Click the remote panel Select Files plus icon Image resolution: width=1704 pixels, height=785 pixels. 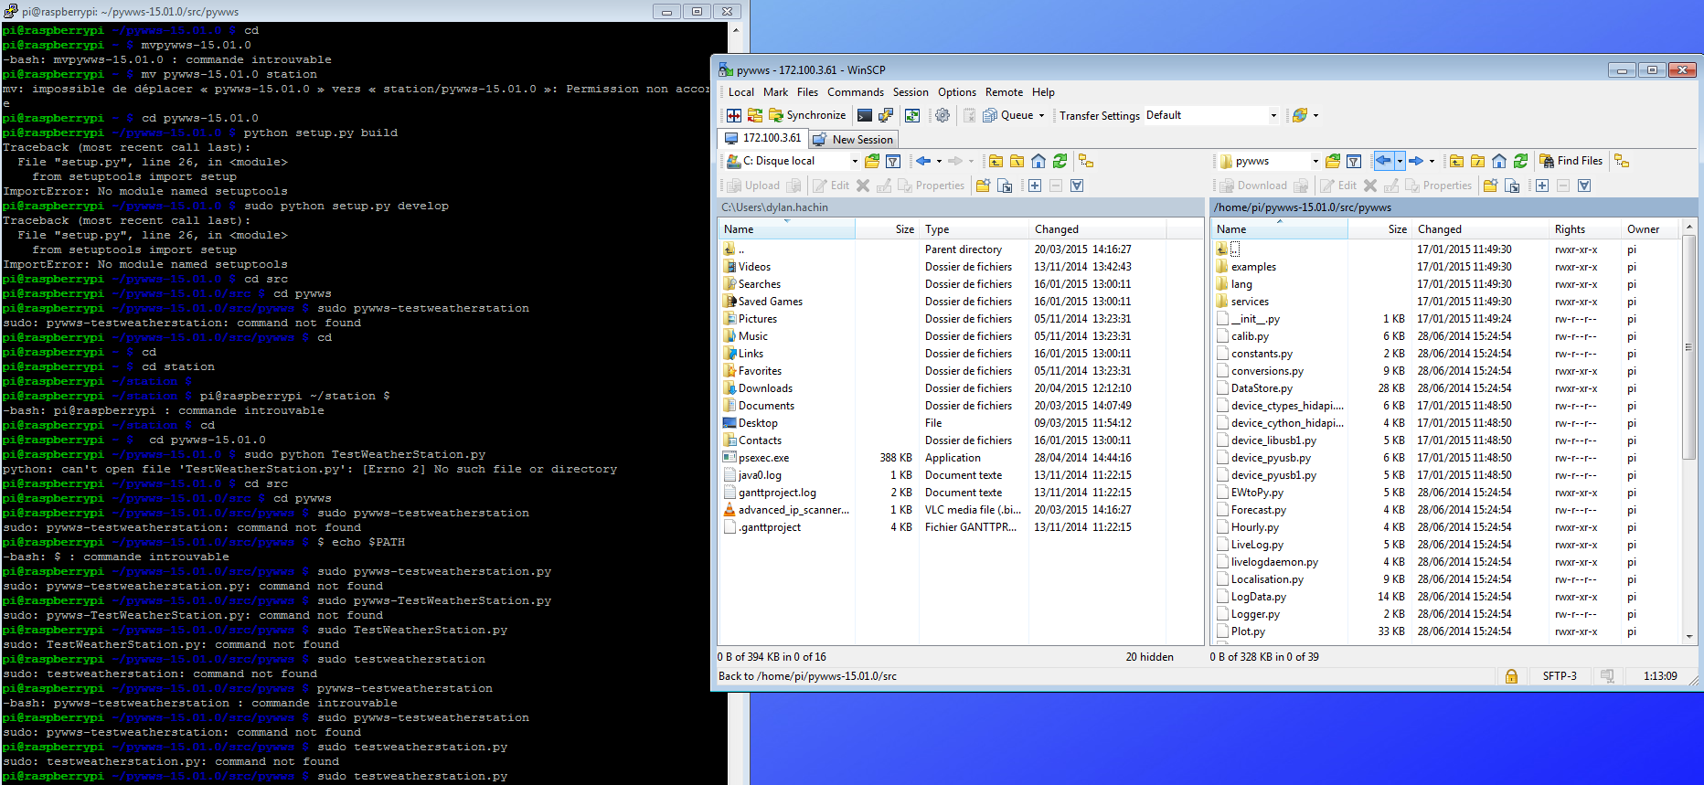[x=1542, y=186]
